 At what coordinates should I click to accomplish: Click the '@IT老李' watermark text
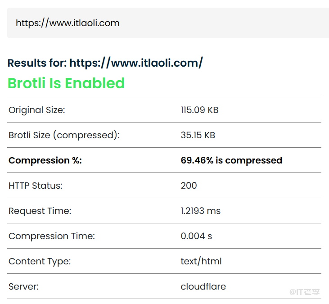coord(304,292)
